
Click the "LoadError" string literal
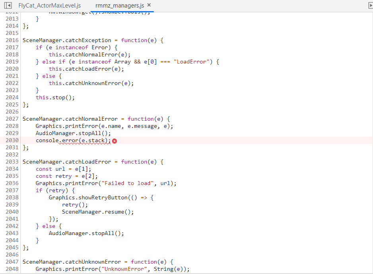pos(192,62)
